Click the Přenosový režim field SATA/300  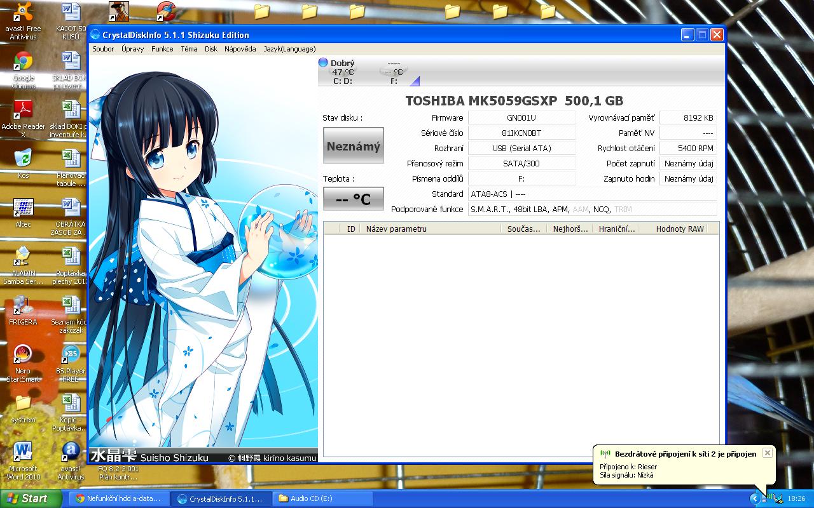coord(521,163)
